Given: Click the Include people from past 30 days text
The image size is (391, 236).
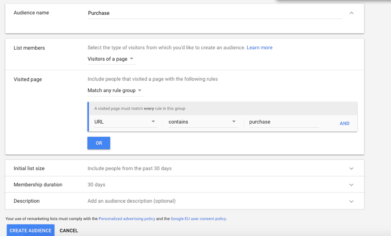Looking at the screenshot, I should coord(130,168).
